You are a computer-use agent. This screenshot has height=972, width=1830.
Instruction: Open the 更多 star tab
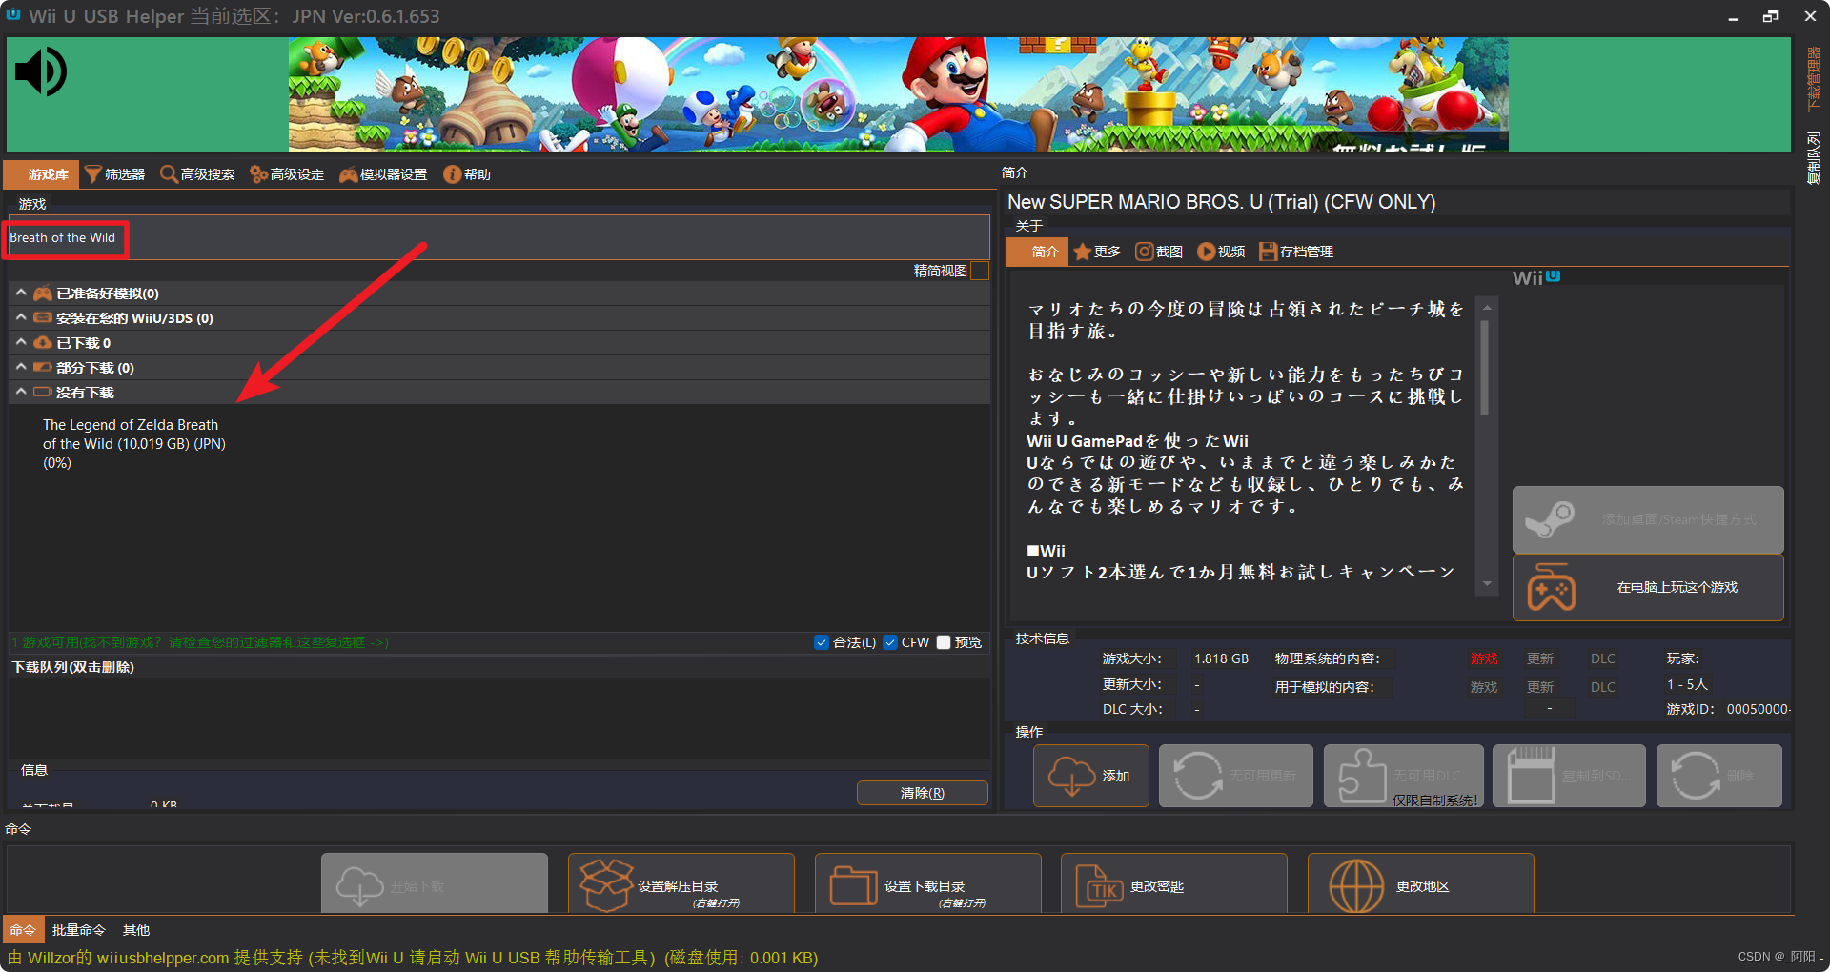[1097, 252]
